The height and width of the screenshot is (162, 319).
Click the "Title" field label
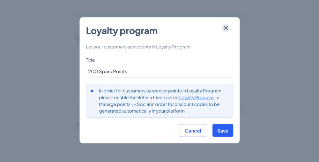pyautogui.click(x=90, y=60)
